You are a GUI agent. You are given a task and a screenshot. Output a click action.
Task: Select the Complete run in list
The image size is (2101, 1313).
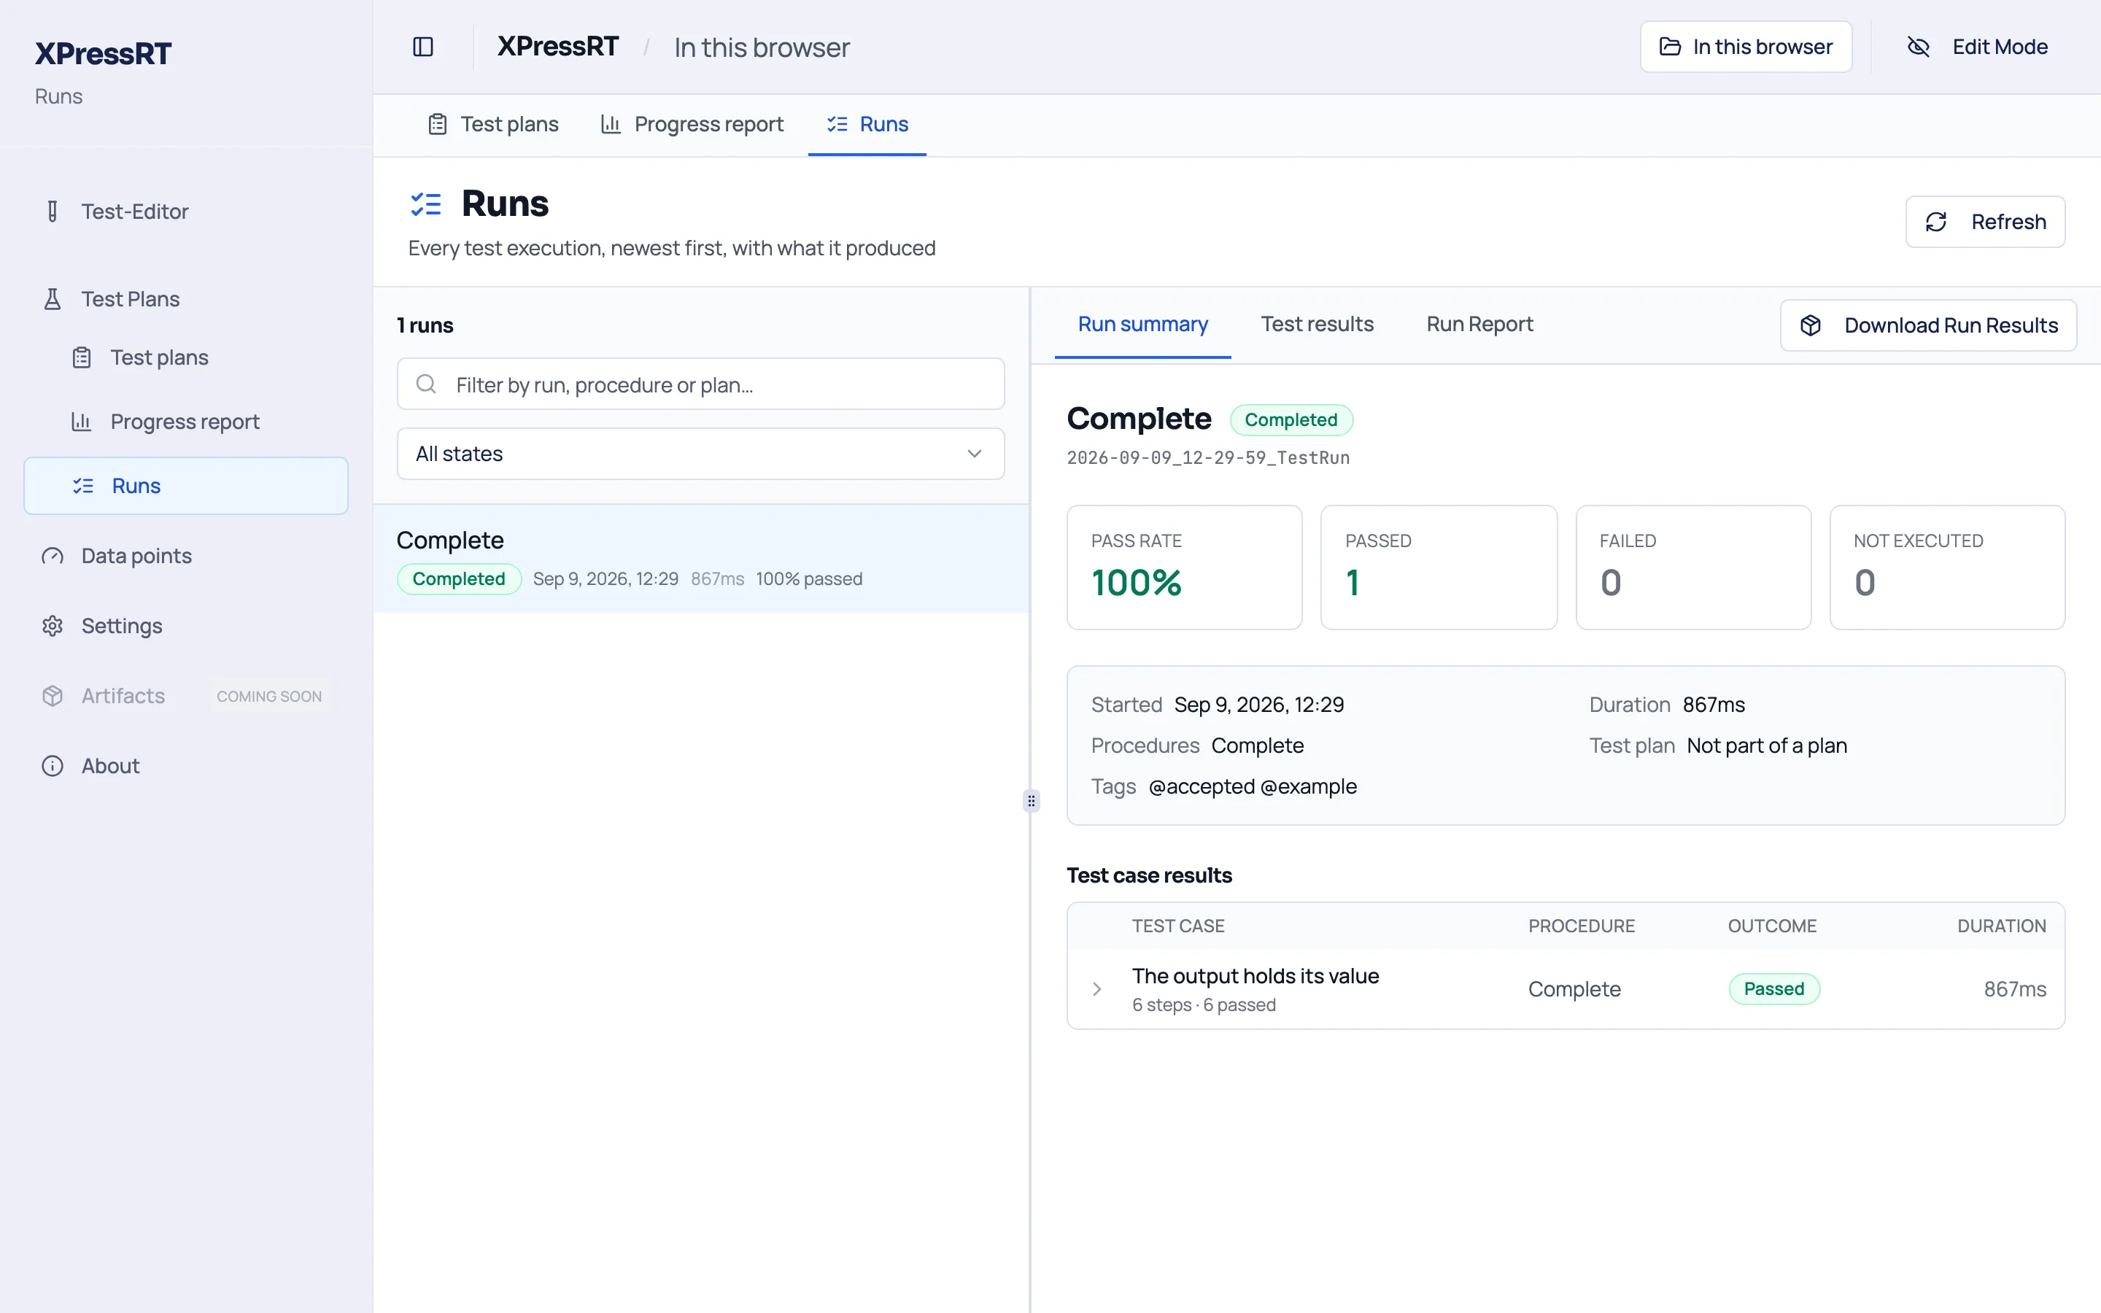point(700,558)
